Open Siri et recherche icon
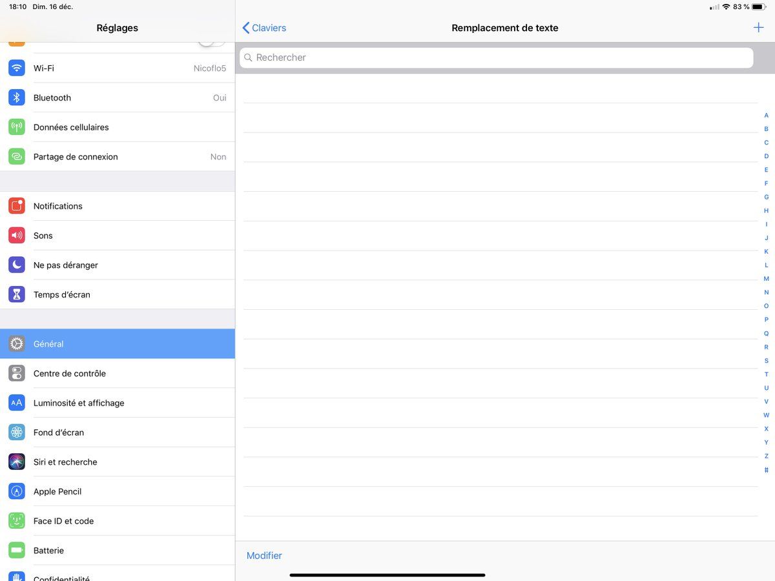The image size is (775, 581). coord(17,462)
